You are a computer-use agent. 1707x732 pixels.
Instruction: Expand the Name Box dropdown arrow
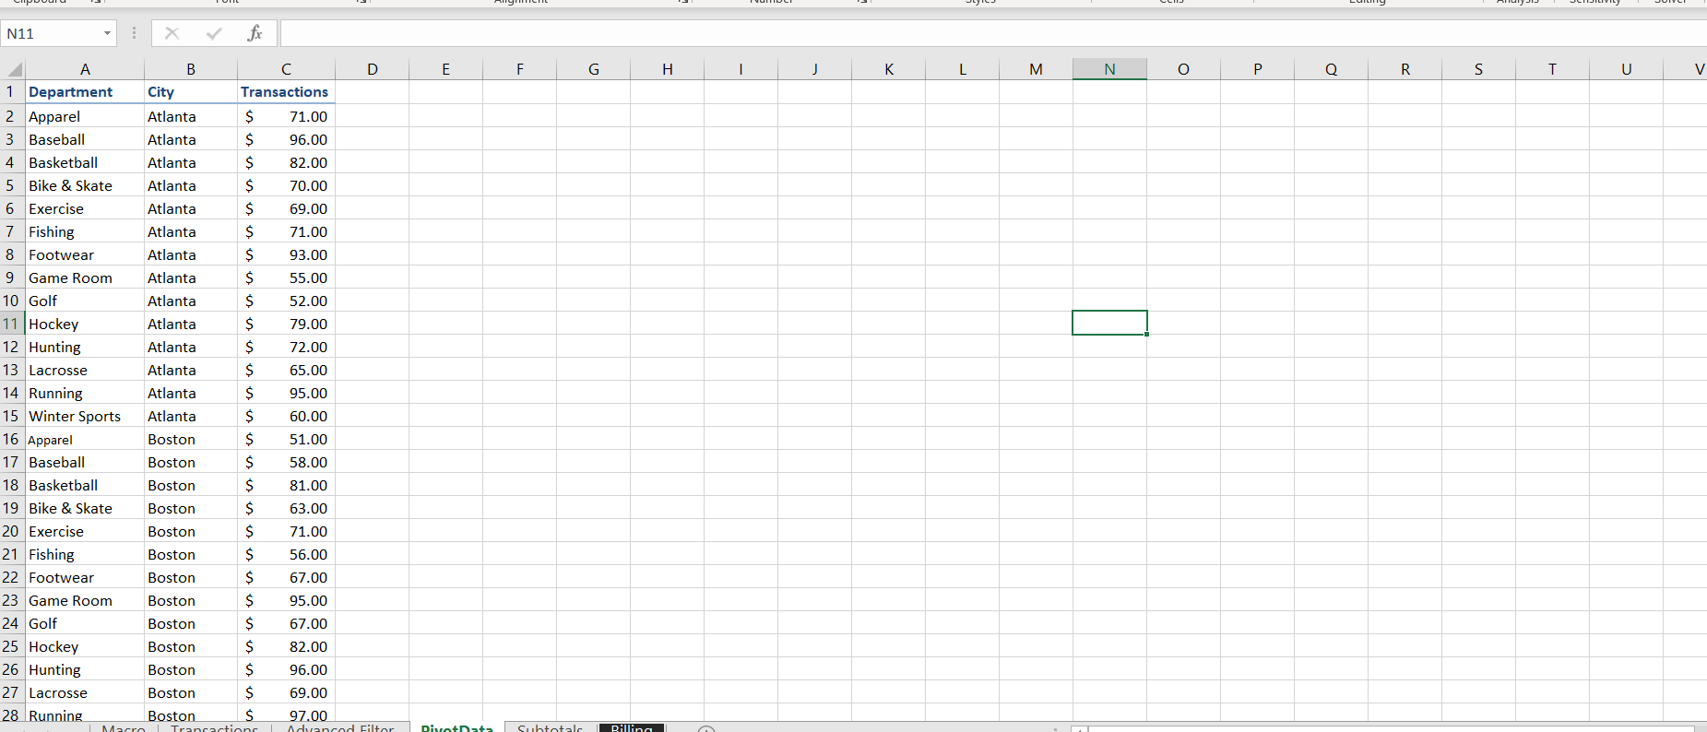[x=107, y=33]
